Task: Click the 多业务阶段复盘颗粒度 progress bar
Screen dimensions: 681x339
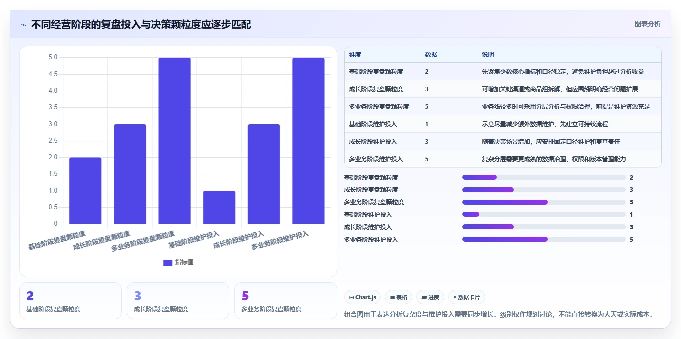Action: click(544, 202)
